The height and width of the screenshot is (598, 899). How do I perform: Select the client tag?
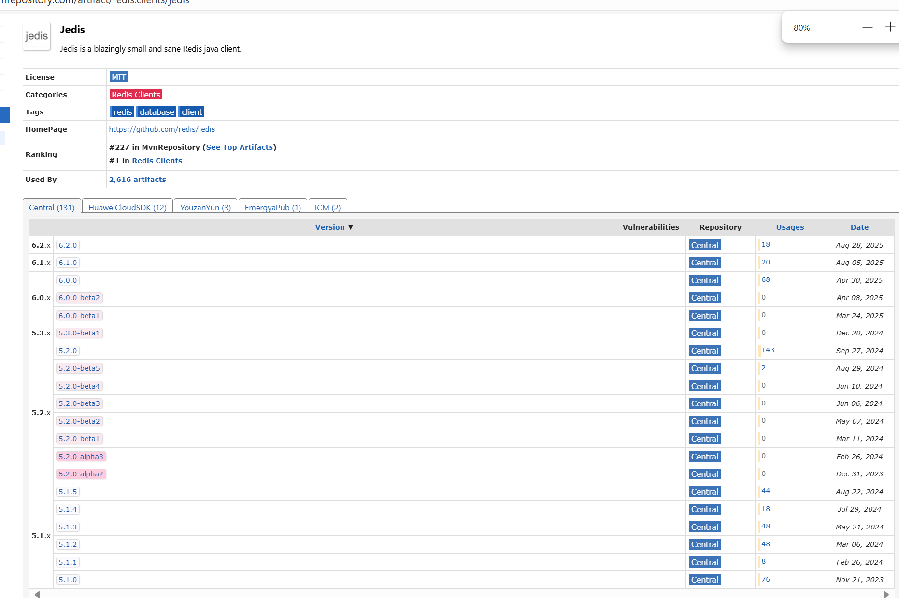tap(192, 112)
